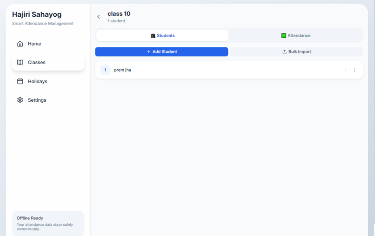Click the Classes book icon in sidebar
Viewport: 375px width, 236px height.
(20, 62)
